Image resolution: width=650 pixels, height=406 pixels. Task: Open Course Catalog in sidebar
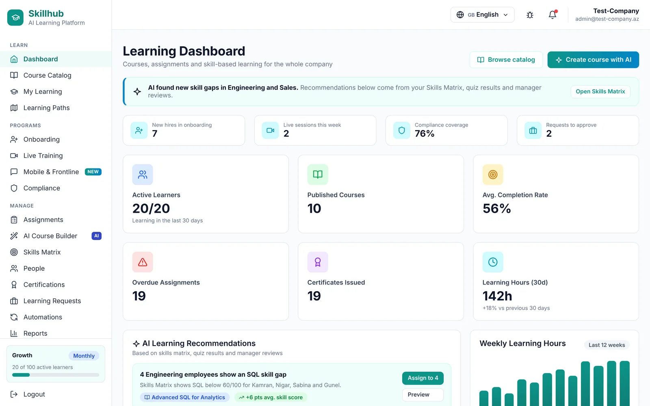(x=56, y=76)
